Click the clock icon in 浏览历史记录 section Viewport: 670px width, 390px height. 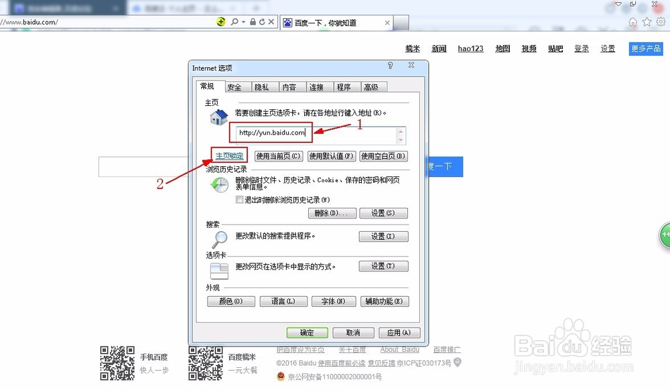click(219, 184)
